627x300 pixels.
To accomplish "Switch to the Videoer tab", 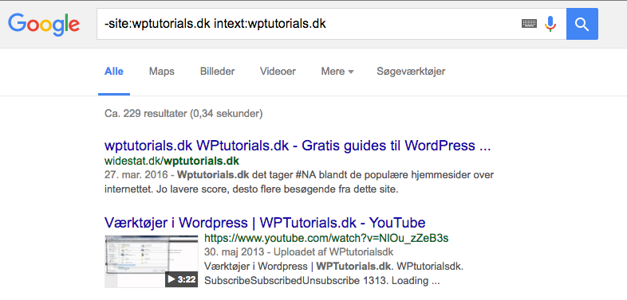I will (x=278, y=72).
